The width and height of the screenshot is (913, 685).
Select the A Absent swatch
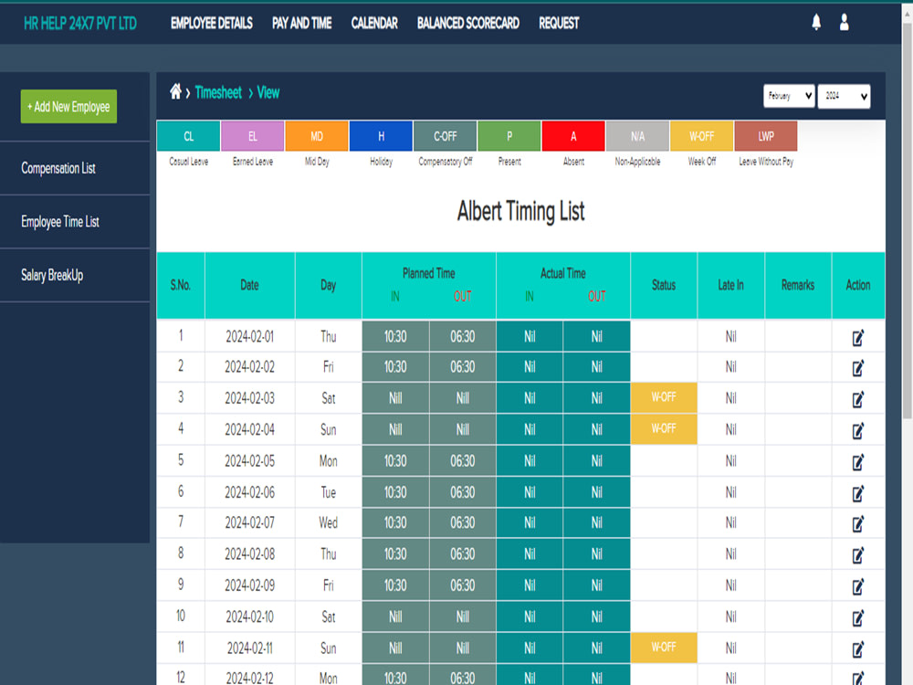coord(573,136)
